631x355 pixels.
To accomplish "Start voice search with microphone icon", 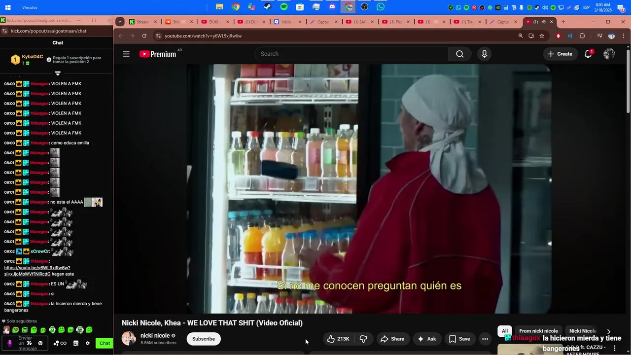I will click(x=484, y=54).
